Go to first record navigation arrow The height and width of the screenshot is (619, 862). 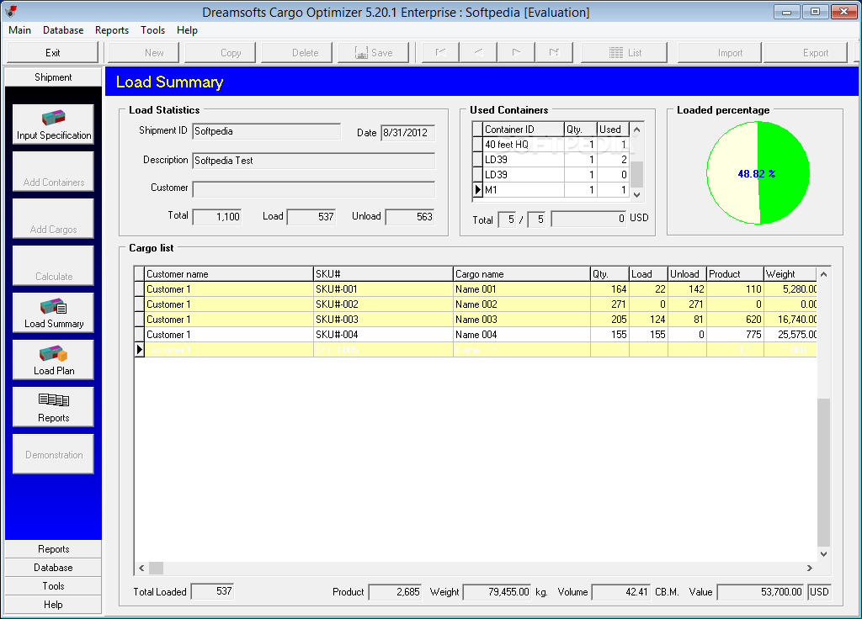(440, 53)
